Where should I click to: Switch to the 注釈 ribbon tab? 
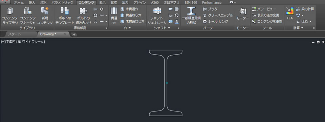(43, 3)
